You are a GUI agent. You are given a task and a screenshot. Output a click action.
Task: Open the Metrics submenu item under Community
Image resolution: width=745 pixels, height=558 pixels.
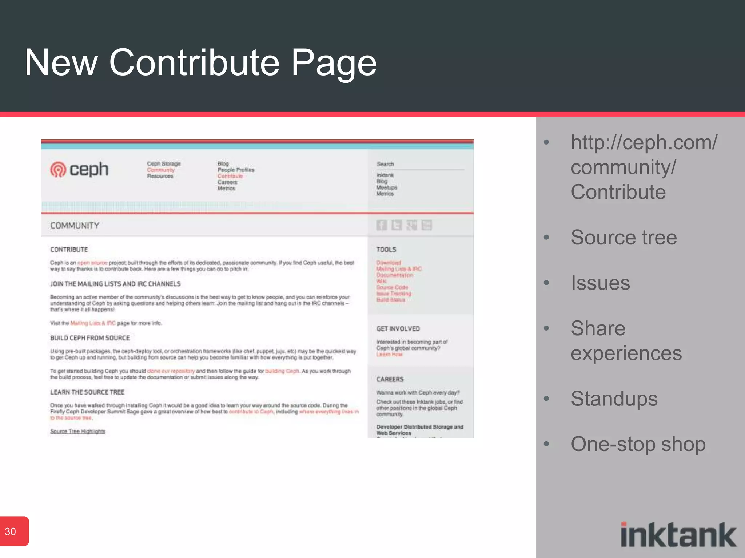(226, 189)
